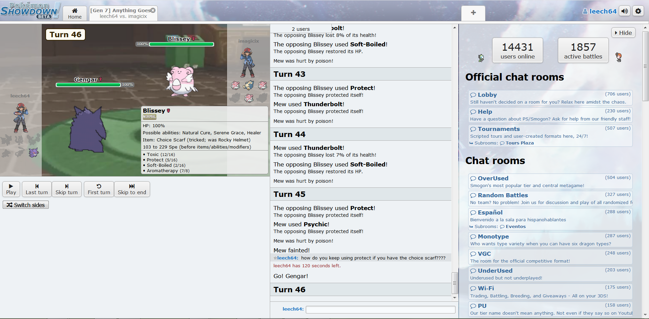Open a new room with plus tab
649x319 pixels.
tap(473, 13)
